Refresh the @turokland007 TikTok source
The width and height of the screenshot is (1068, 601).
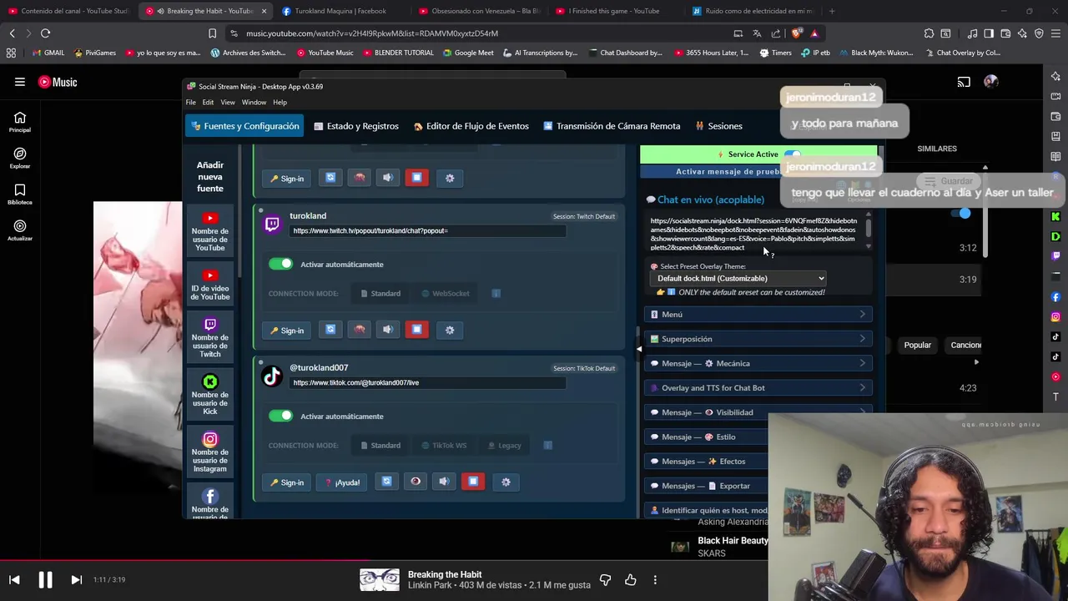[386, 482]
